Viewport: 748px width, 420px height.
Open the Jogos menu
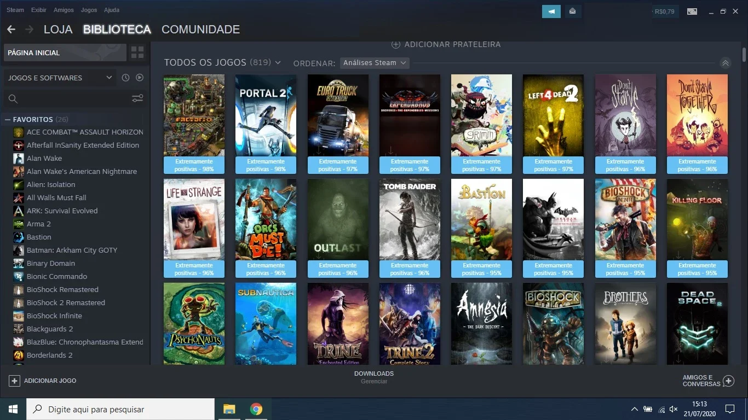tap(89, 10)
